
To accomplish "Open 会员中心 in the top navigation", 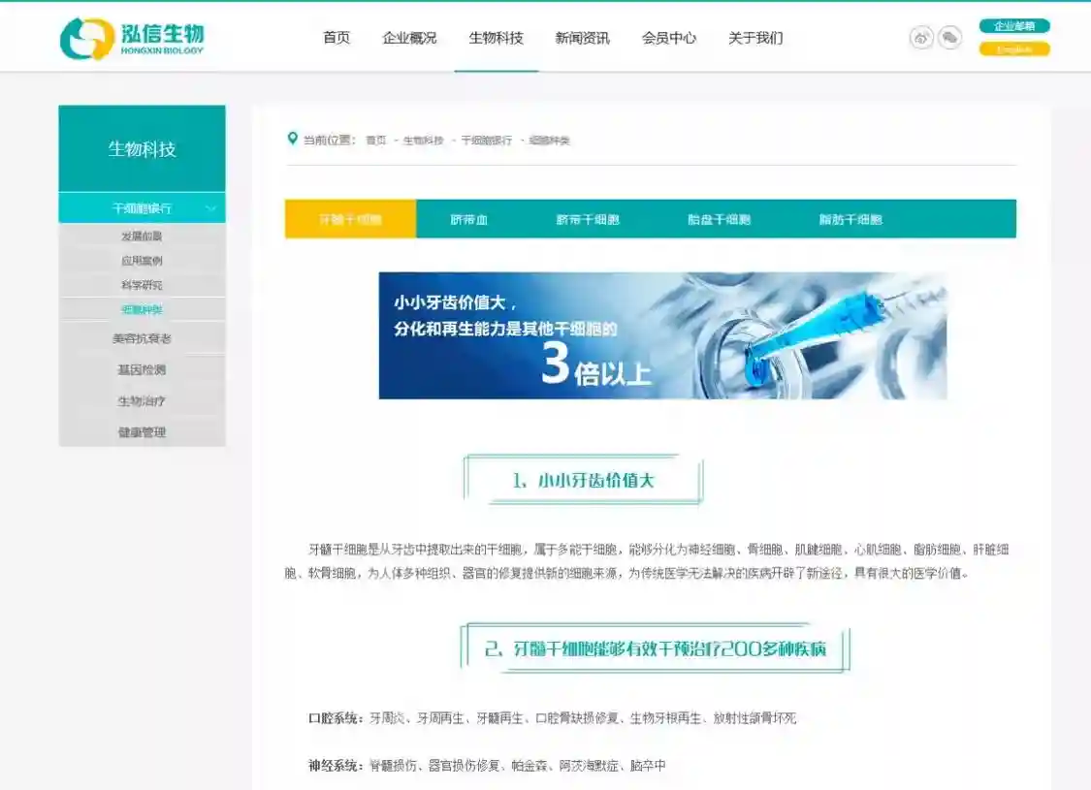I will 668,38.
